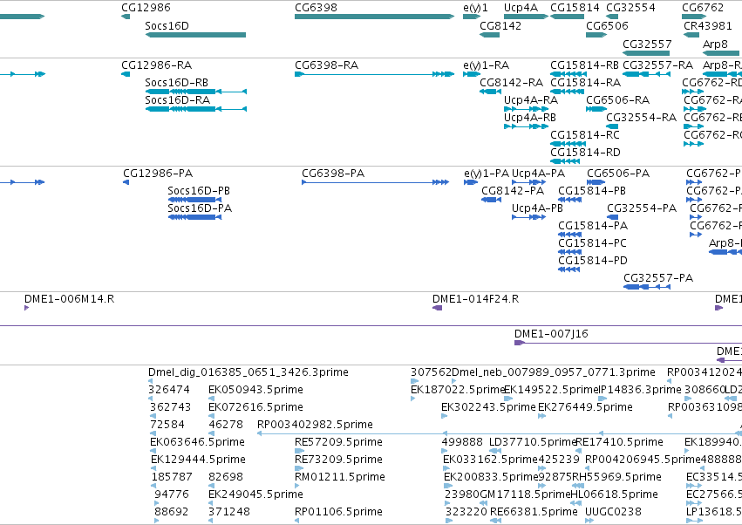742x525 pixels.
Task: Open the CG6506 gene label
Action: 607,25
